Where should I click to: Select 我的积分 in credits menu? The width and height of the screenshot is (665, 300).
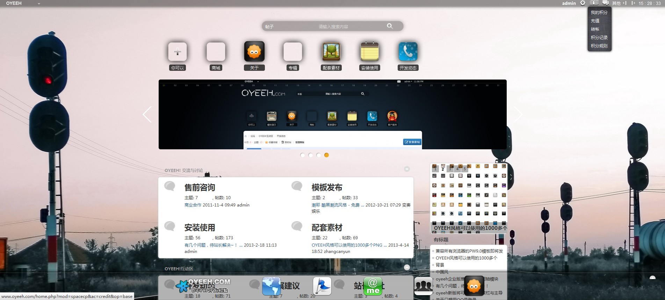coord(599,12)
